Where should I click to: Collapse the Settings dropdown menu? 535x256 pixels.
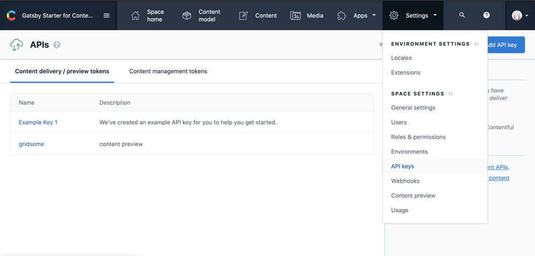click(413, 16)
